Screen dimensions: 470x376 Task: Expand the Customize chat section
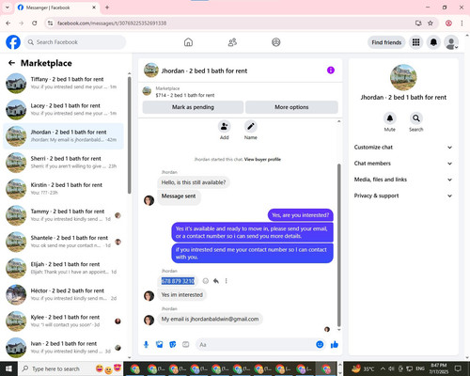[x=403, y=148]
